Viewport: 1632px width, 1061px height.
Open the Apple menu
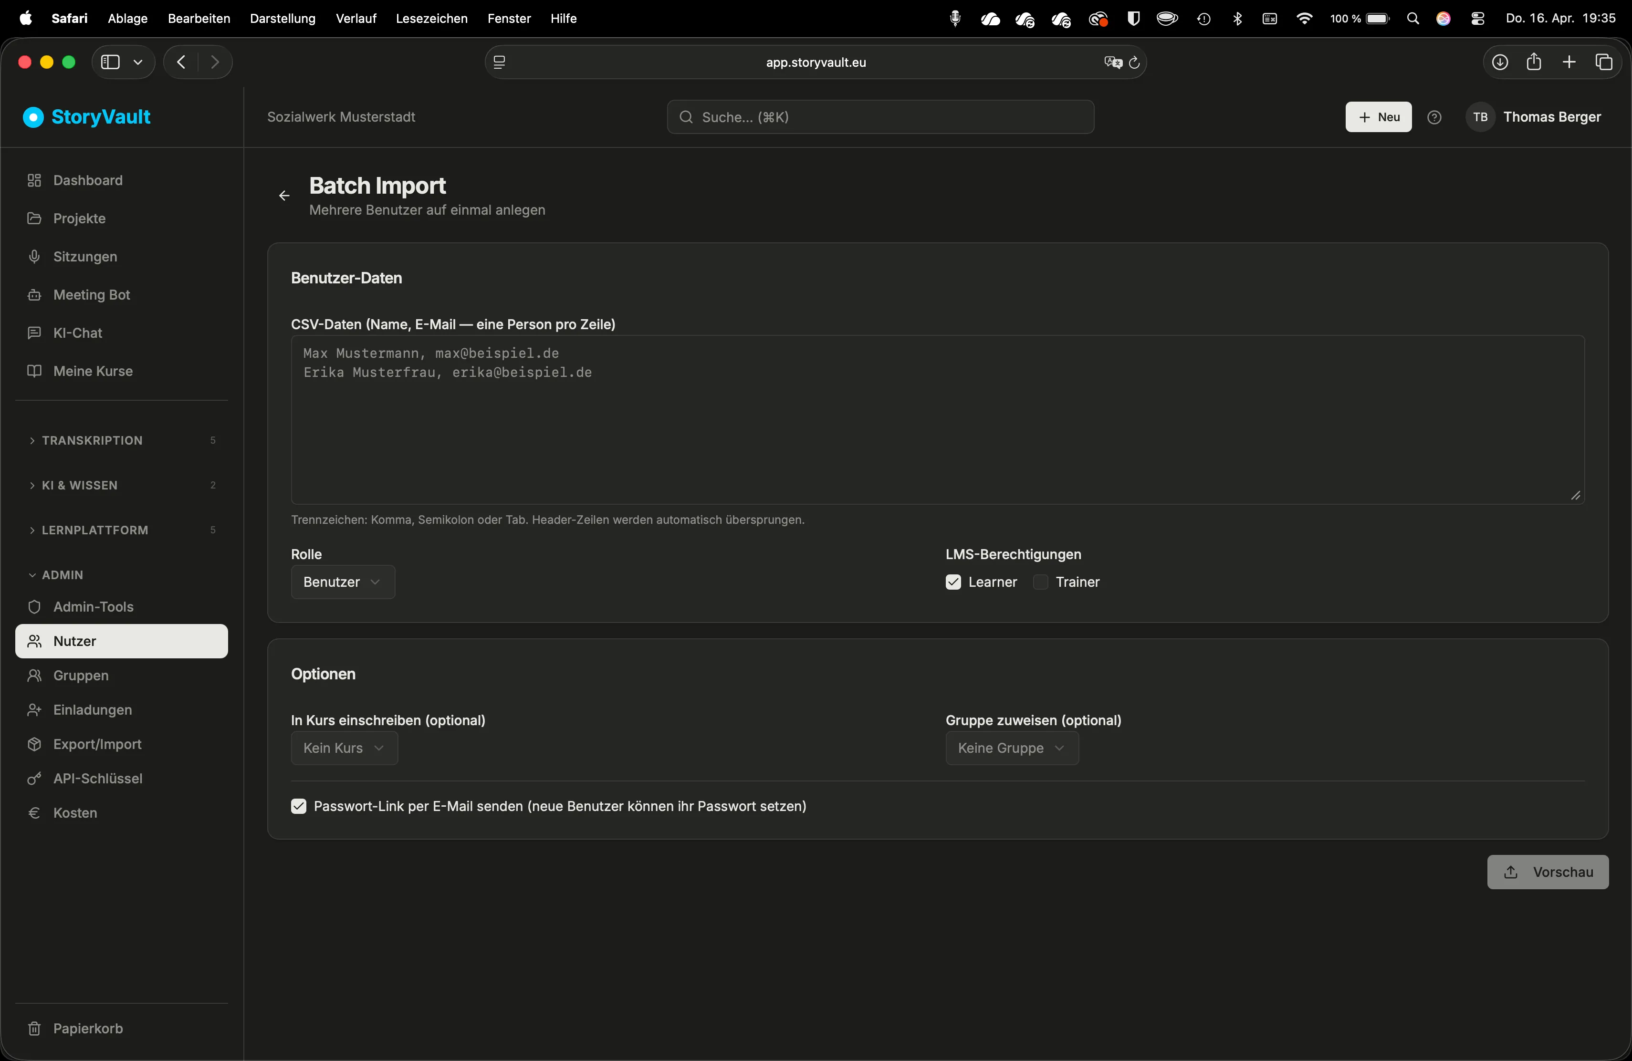click(26, 19)
